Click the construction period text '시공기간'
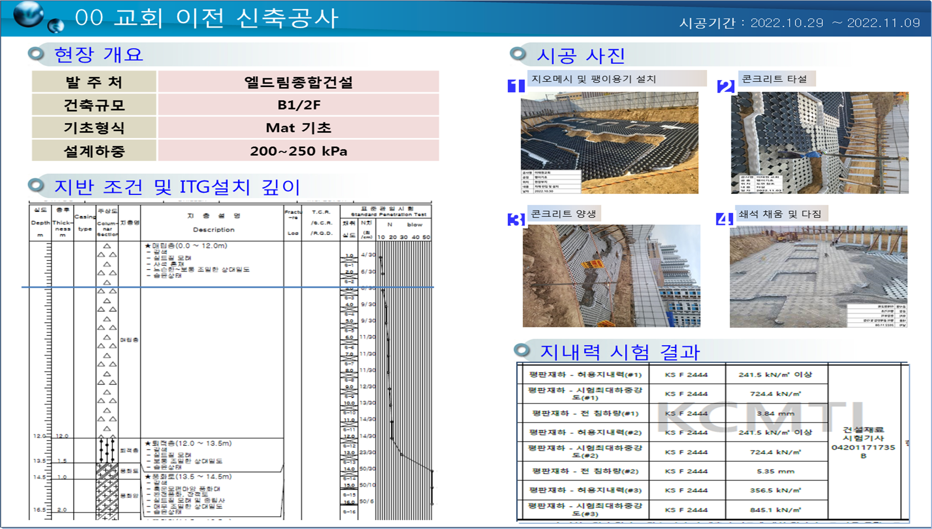This screenshot has height=529, width=932. pyautogui.click(x=799, y=23)
